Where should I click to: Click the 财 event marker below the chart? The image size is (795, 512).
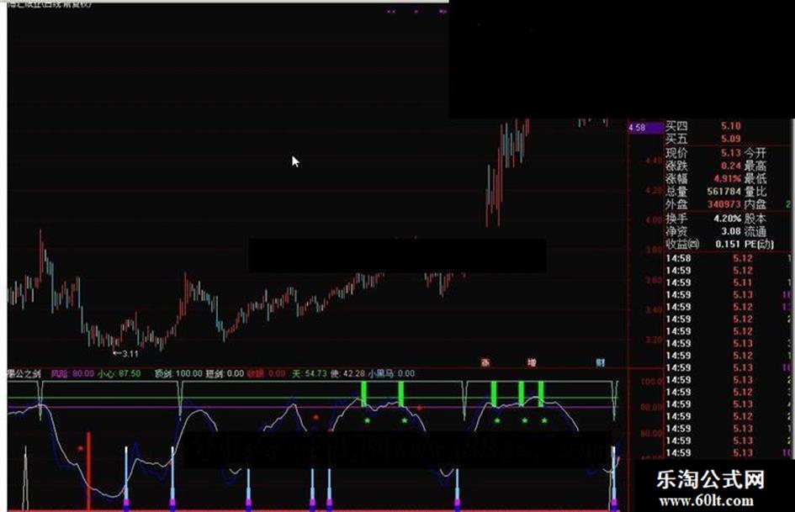coord(601,362)
